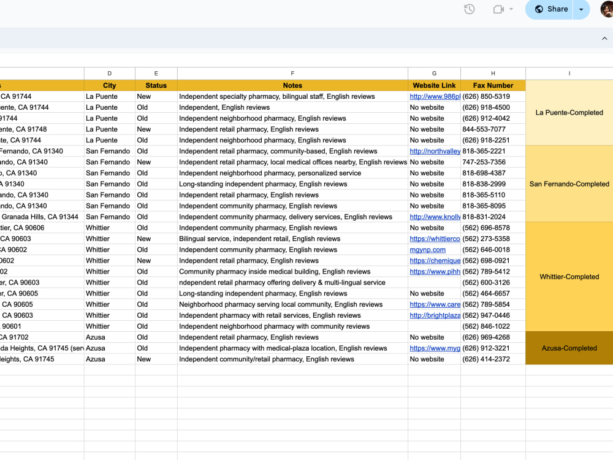
Task: Select note 'Independent community/retail pharmacy, English reviews'
Action: (292, 359)
